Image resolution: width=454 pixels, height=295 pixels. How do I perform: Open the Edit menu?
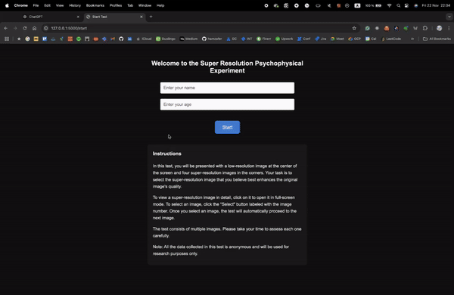point(47,5)
